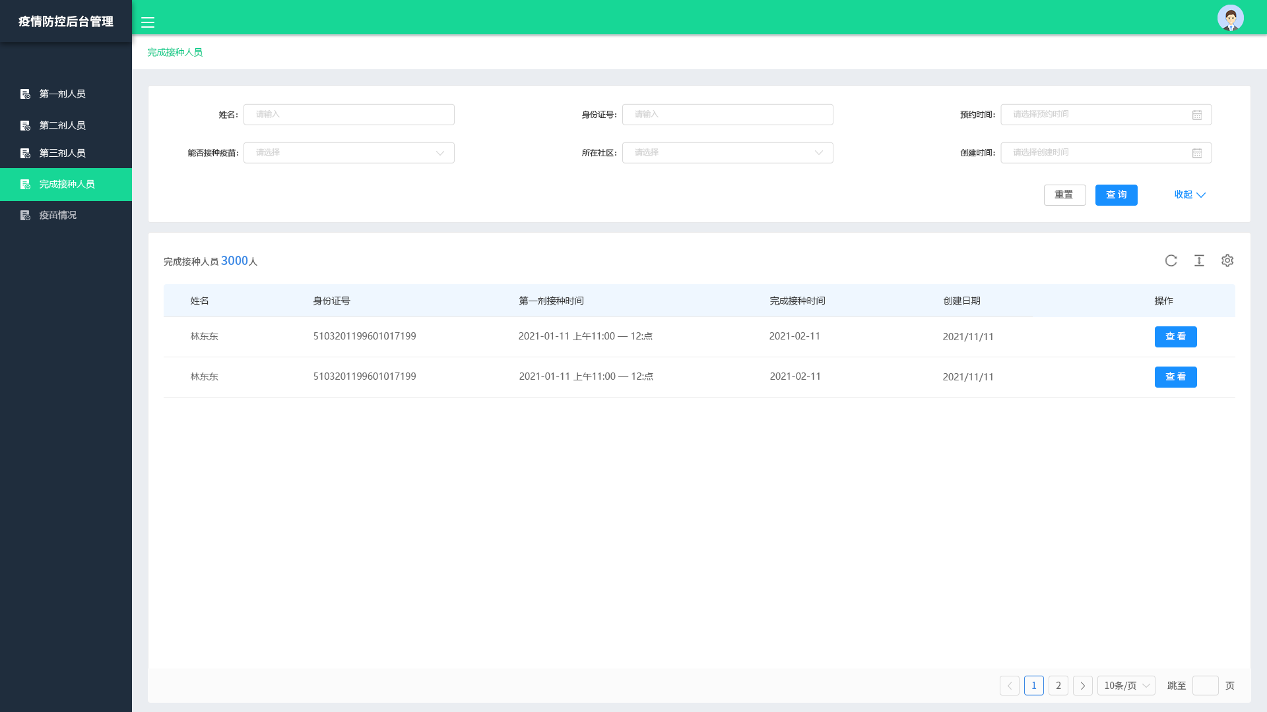This screenshot has height=712, width=1267.
Task: Click the 第一剂接种时间 column header
Action: tap(551, 301)
